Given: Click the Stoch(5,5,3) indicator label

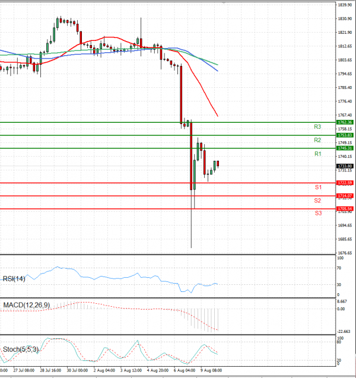Looking at the screenshot, I should point(21,350).
